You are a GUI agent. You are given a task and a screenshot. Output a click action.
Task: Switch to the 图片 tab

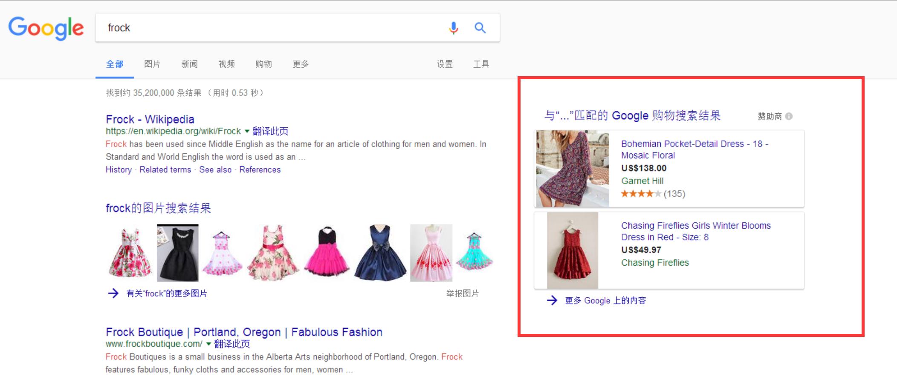[x=152, y=64]
